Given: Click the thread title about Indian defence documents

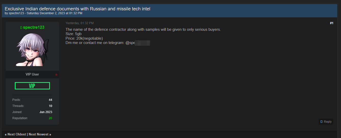Looking at the screenshot, I should (77, 9).
